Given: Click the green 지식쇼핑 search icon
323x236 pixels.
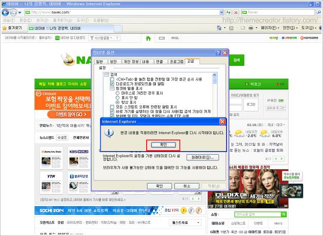Looking at the screenshot, I should pyautogui.click(x=284, y=214).
